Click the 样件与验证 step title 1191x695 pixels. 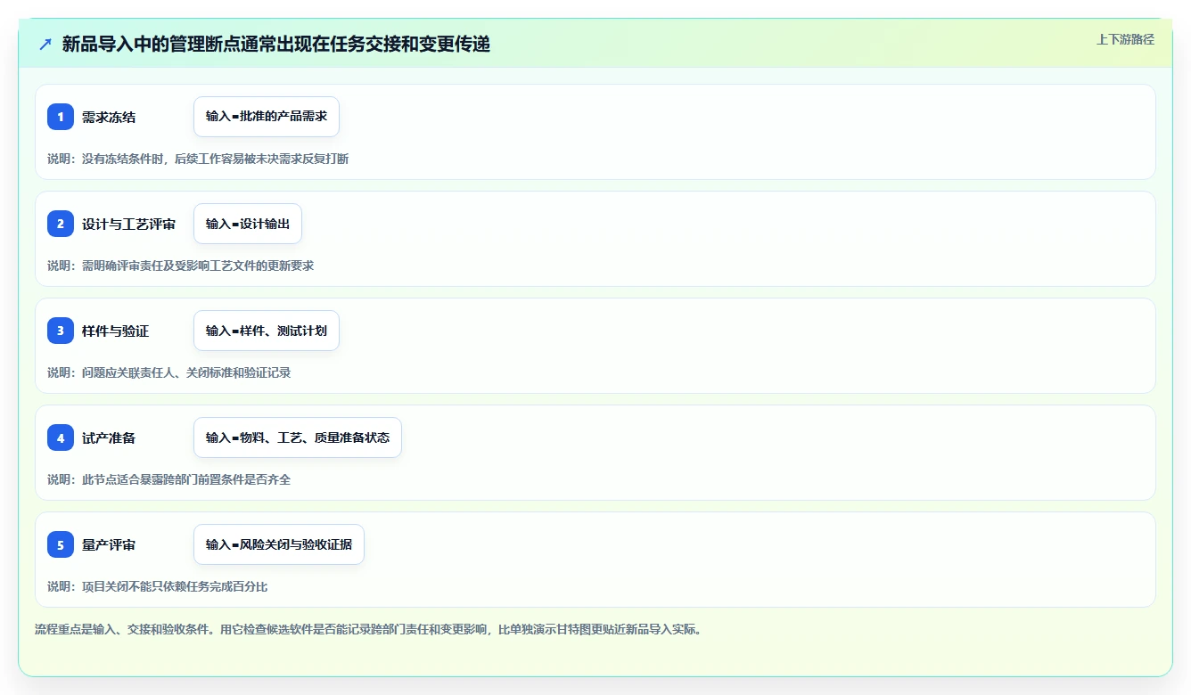pos(115,331)
